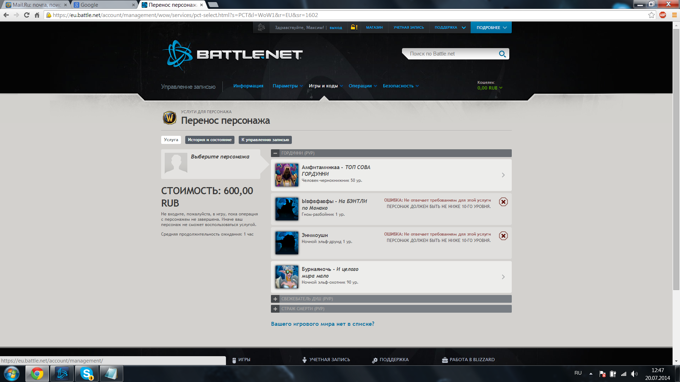Open Skype from taskbar
The image size is (680, 382).
click(x=87, y=374)
